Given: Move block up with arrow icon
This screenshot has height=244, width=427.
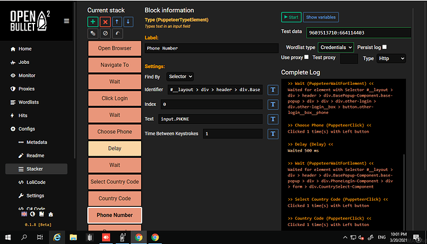Looking at the screenshot, I should tap(117, 22).
